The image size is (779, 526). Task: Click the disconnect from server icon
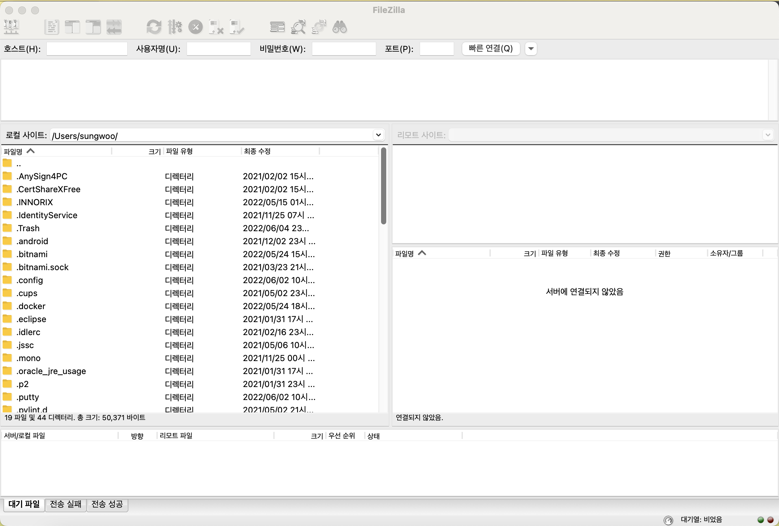coord(216,27)
